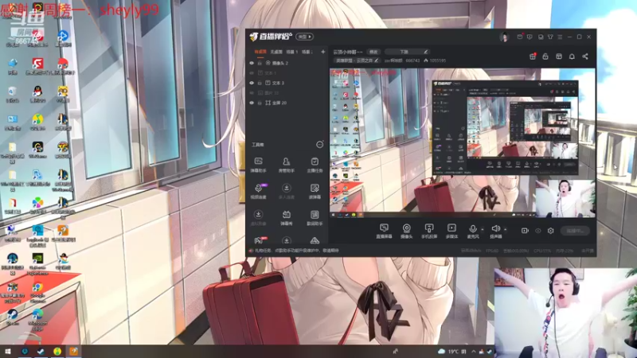The width and height of the screenshot is (637, 358).
Task: Select the 摄像头 2 source row
Action: tap(287, 63)
